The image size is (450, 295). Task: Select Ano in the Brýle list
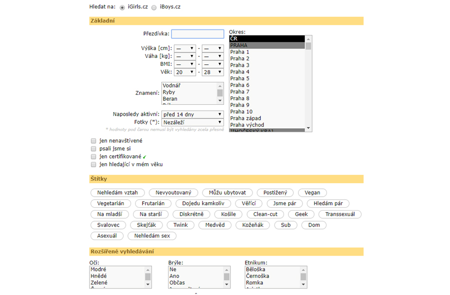[196, 276]
